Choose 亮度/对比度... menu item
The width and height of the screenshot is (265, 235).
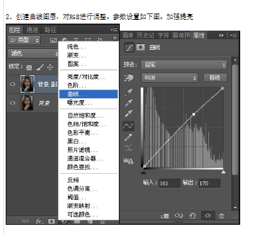pos(89,77)
